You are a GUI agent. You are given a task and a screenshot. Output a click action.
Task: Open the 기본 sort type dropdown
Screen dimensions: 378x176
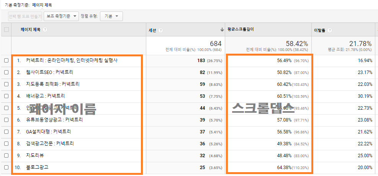click(111, 16)
